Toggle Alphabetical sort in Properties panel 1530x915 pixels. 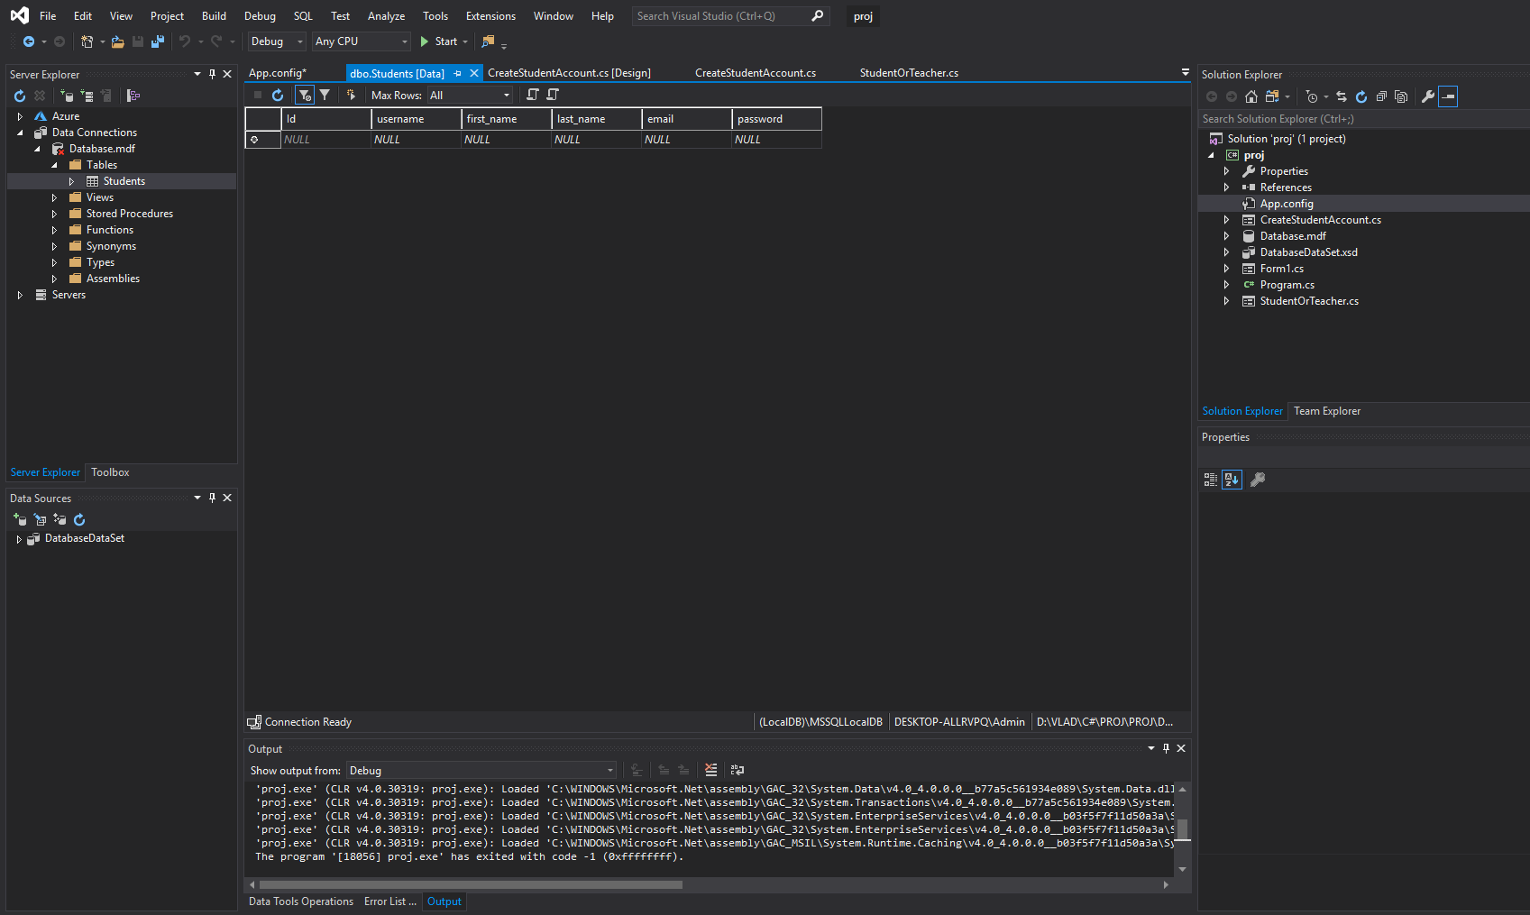[x=1232, y=480]
